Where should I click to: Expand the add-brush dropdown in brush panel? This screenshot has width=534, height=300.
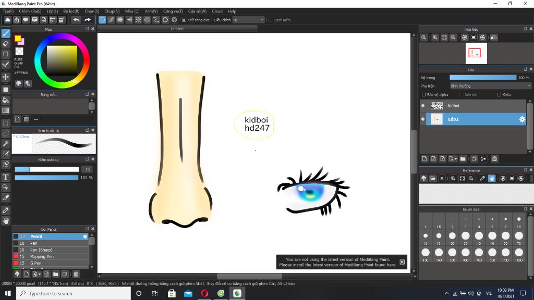pos(40,274)
